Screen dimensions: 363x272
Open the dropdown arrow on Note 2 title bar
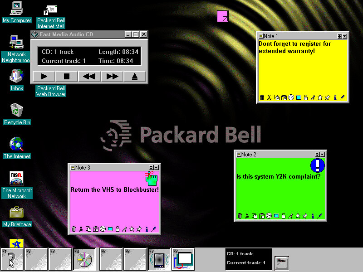322,155
